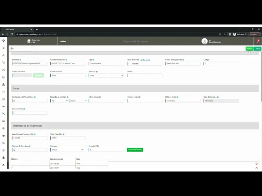Image resolution: width=262 pixels, height=196 pixels.
Task: Click the info icon beside Forma de Pagamento
Action: point(183,60)
